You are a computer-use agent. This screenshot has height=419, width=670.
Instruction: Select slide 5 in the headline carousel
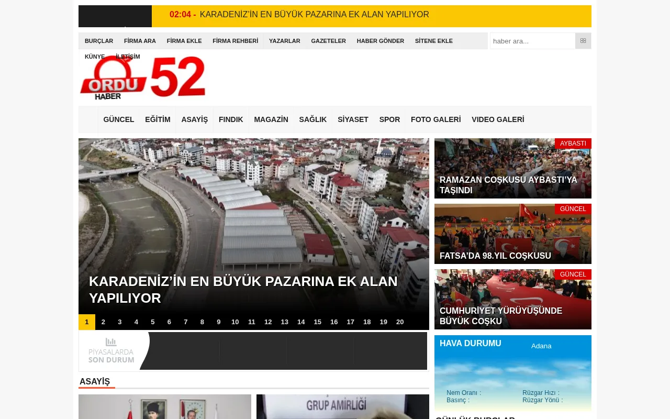(x=152, y=322)
